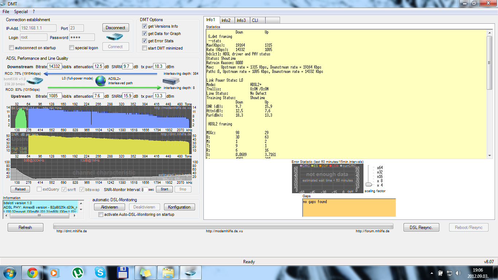Screen dimensions: 498x280
Task: Click the network tray icon
Action: [450, 273]
